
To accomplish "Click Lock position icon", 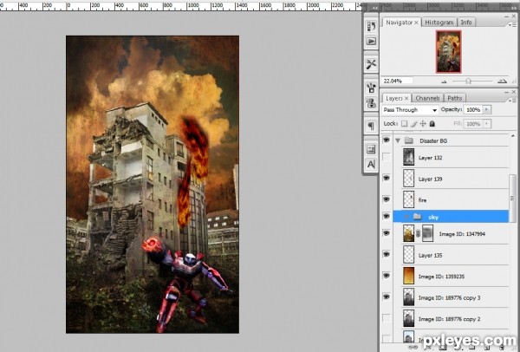I will click(423, 124).
